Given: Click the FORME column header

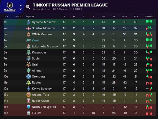Looking at the screenshot, I should click(x=149, y=16).
